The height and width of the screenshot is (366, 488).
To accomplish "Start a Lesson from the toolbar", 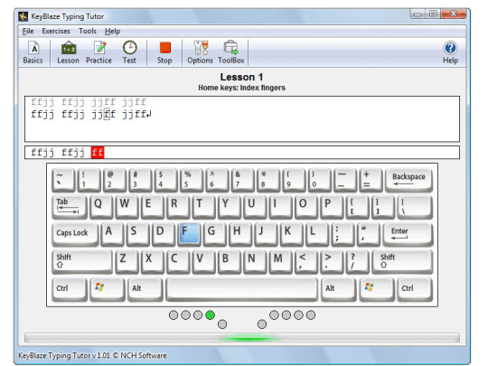I will [x=68, y=52].
